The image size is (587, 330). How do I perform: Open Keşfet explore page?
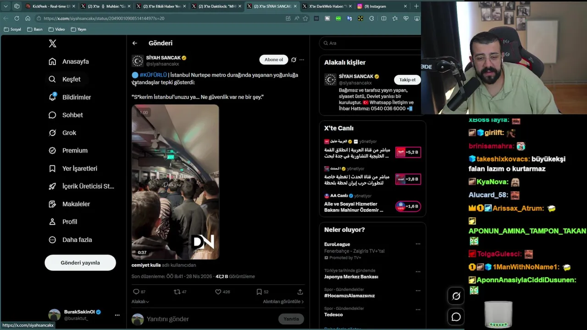click(x=65, y=79)
